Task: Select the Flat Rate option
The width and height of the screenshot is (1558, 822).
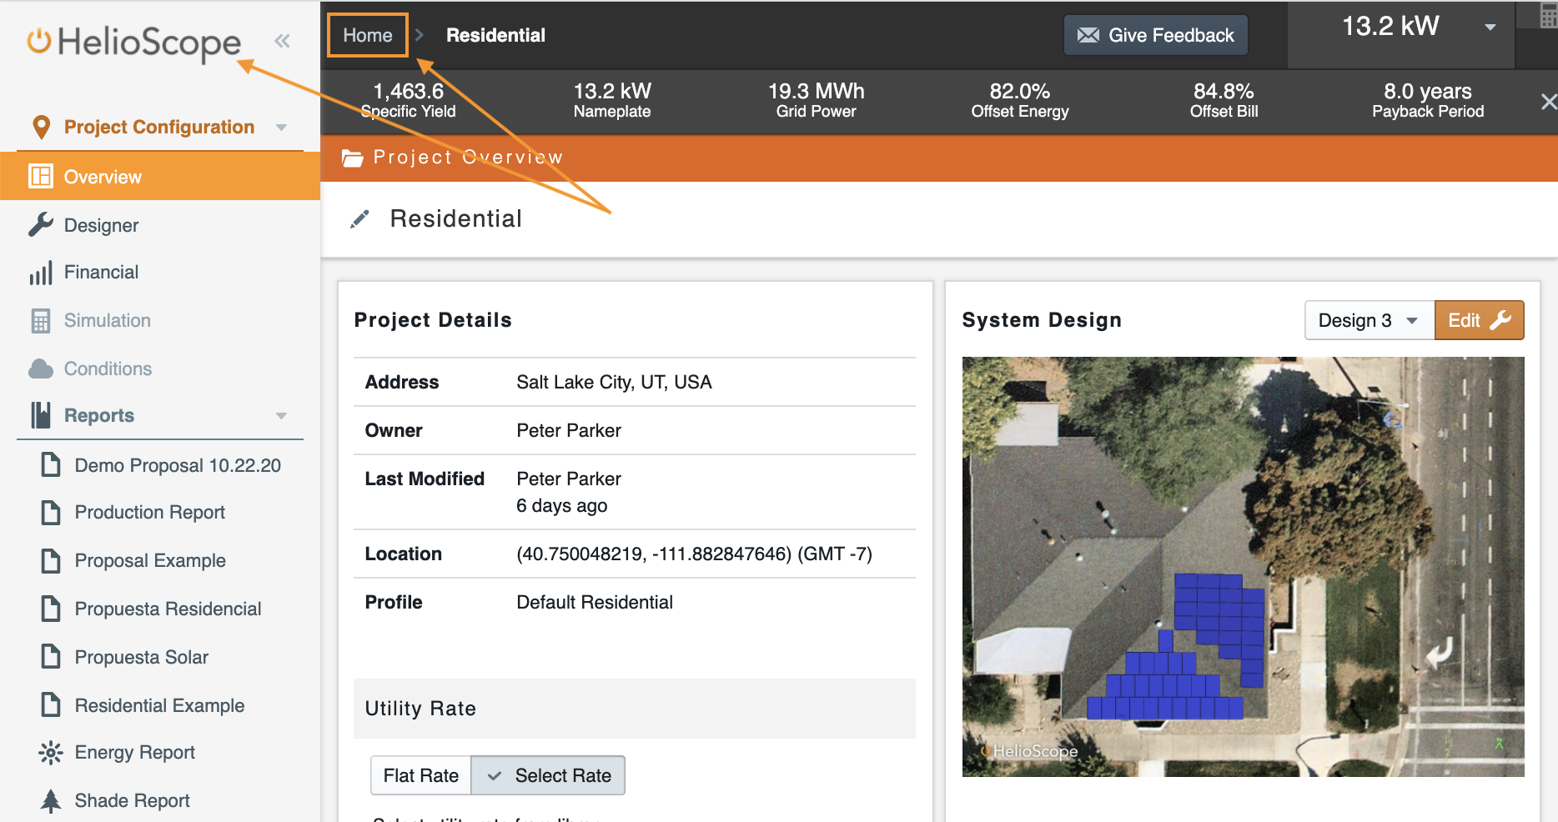Action: click(x=421, y=775)
